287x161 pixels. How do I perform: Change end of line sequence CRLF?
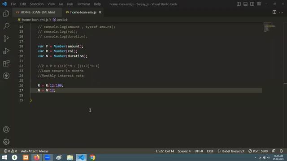[210, 151]
